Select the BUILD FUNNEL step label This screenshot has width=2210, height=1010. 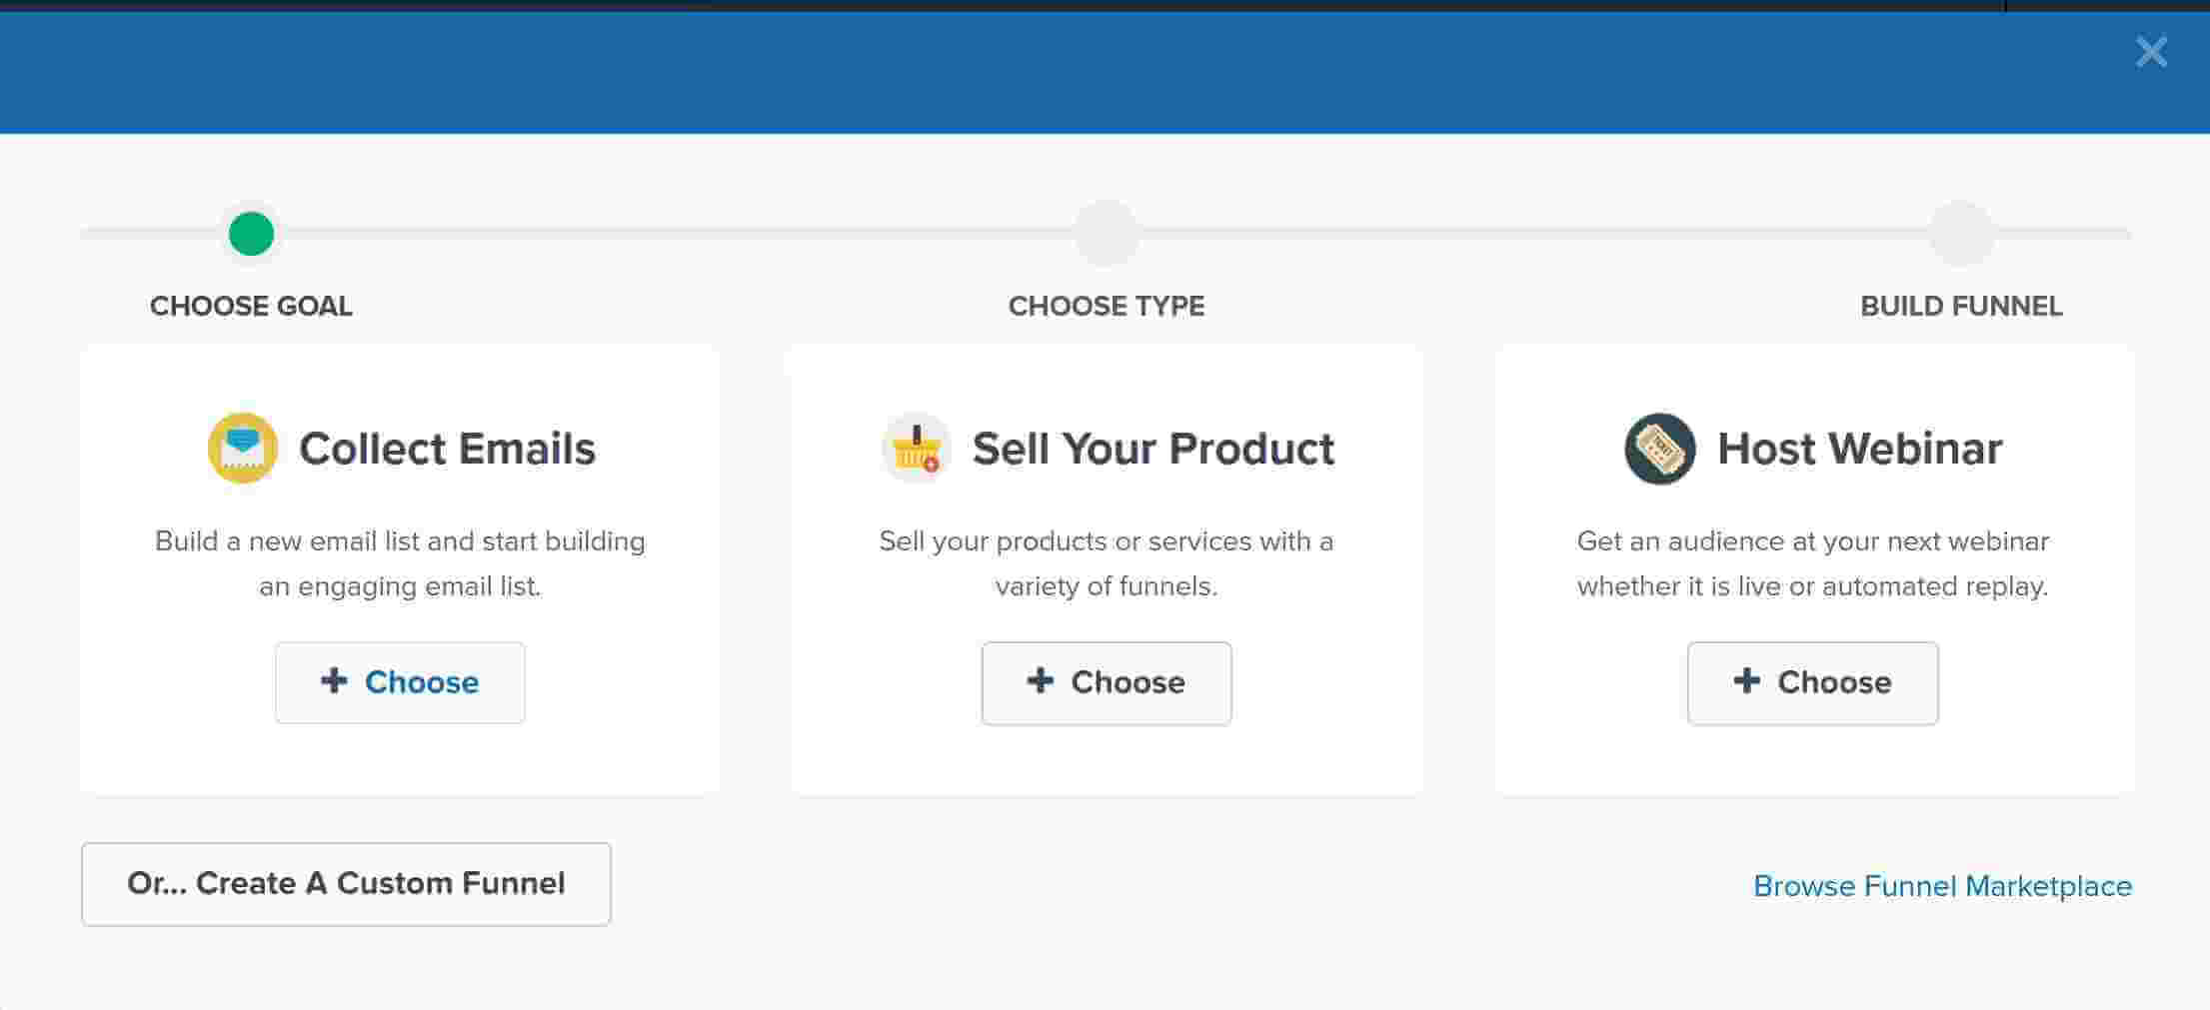[x=1961, y=307]
